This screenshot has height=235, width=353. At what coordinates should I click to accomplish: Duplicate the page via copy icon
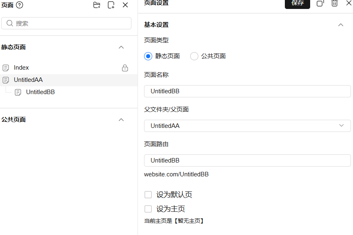click(320, 3)
